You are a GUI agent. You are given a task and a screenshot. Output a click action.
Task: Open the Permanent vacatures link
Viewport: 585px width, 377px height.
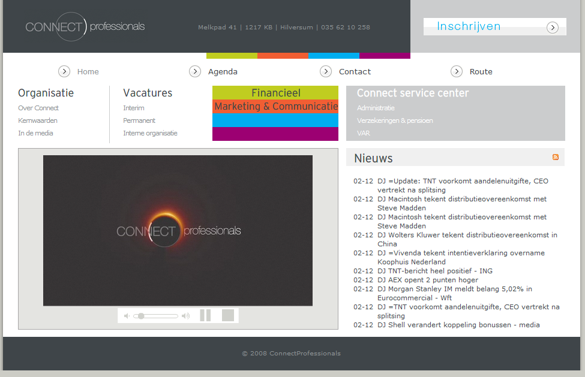click(x=139, y=120)
